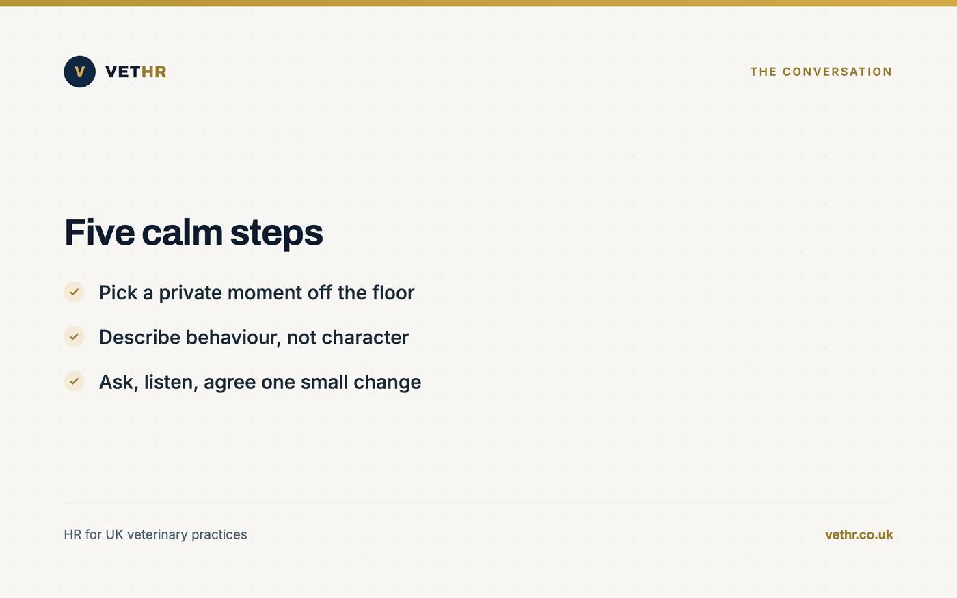Select 'Describe behaviour, not character' bullet text
The height and width of the screenshot is (598, 957).
pyautogui.click(x=254, y=337)
